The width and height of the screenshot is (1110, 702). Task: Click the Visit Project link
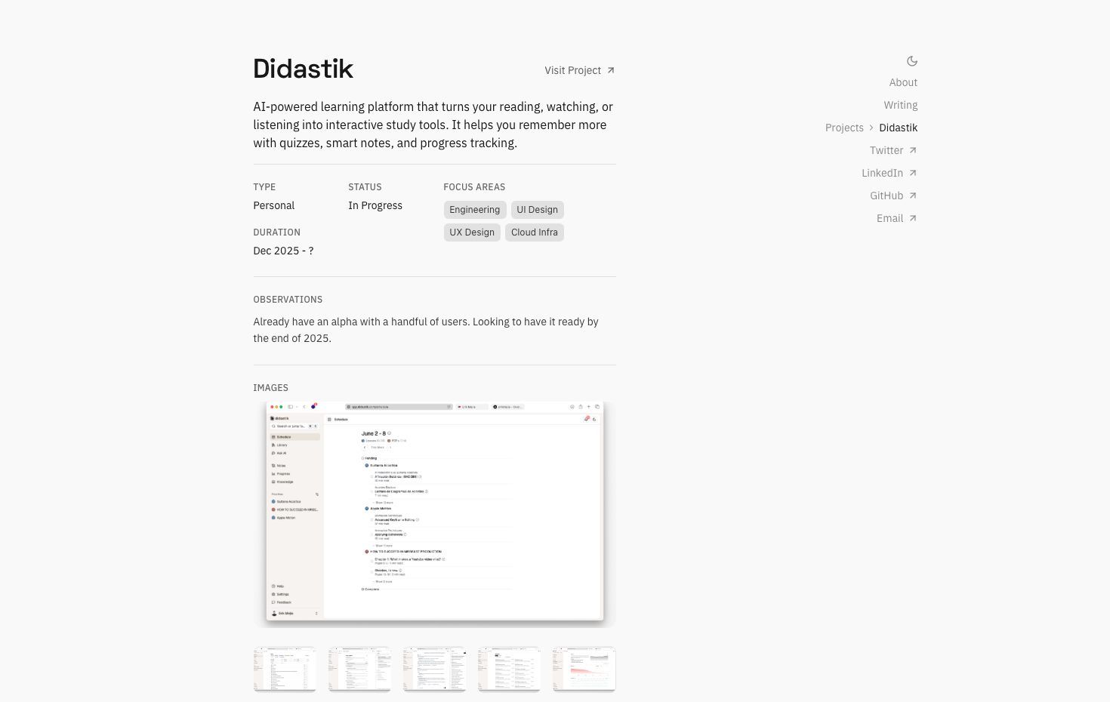580,70
